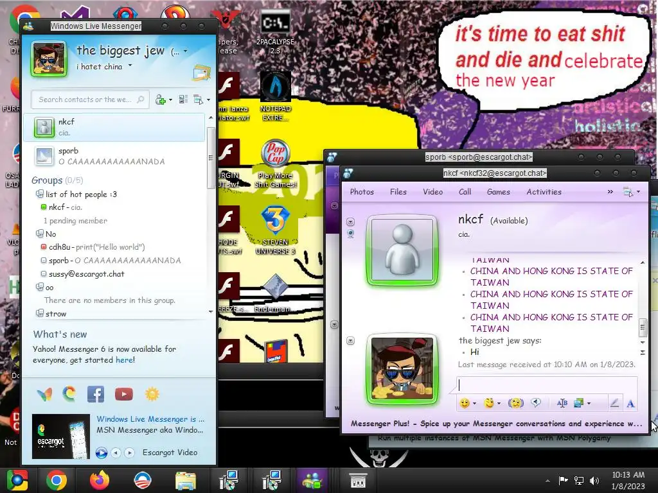Expand the 'strow' group
This screenshot has width=658, height=493.
[x=39, y=313]
